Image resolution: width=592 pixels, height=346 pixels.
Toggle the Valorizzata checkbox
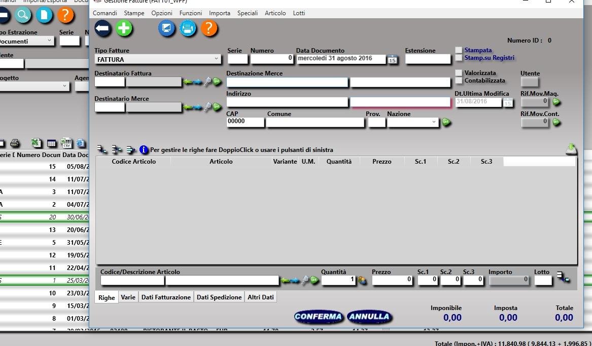[459, 73]
